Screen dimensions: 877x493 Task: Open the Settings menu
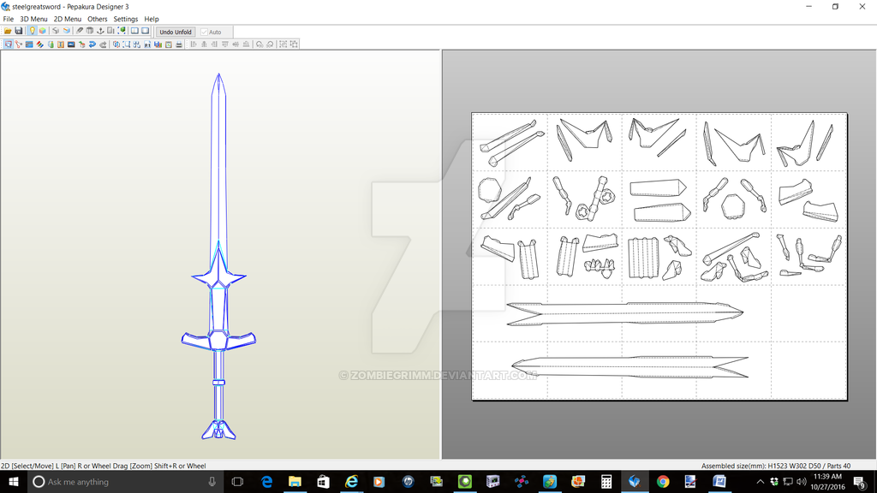(x=125, y=19)
